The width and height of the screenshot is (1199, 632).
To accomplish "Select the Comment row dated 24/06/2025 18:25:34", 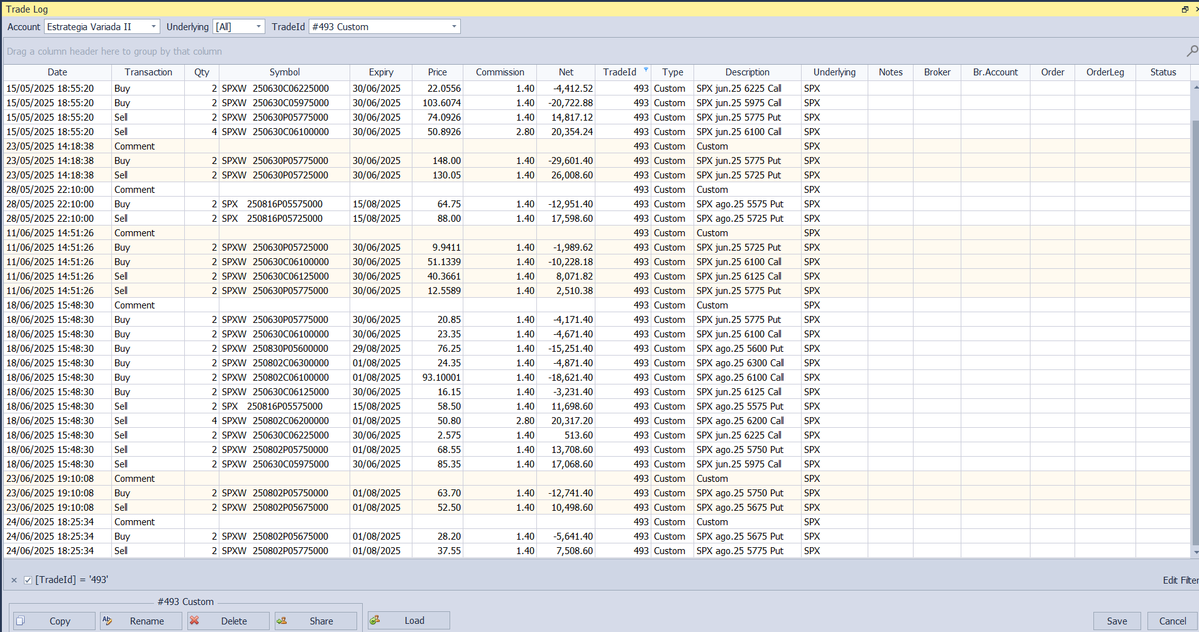I will (x=597, y=522).
